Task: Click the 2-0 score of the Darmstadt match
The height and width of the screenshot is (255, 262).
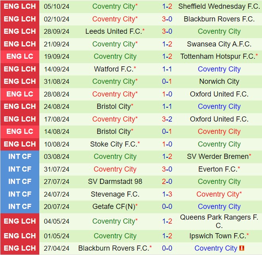Action: (x=167, y=182)
